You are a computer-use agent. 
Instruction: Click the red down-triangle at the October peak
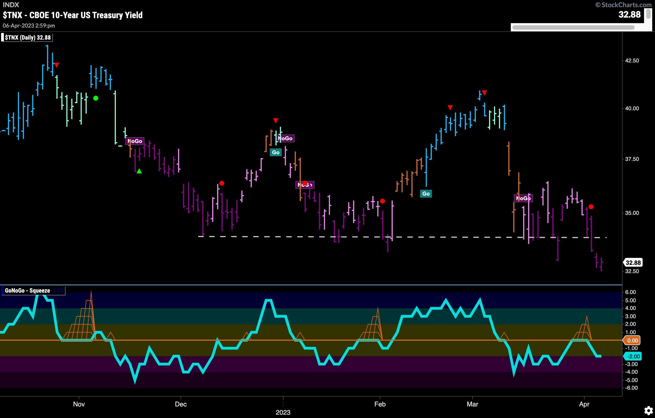(x=57, y=65)
